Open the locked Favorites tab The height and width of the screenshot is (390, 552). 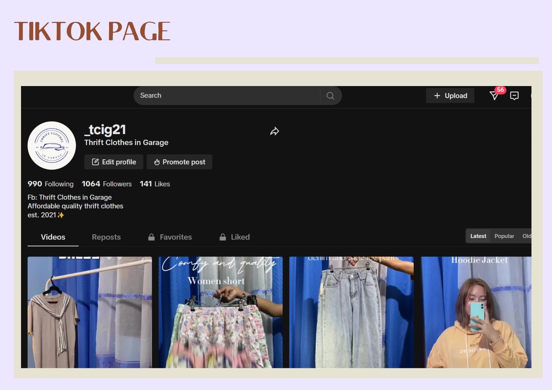[x=170, y=237]
